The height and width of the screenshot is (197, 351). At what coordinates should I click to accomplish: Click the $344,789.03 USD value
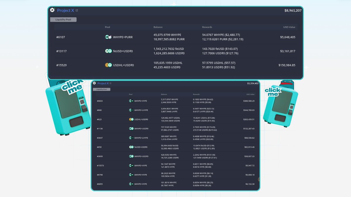(x=249, y=110)
